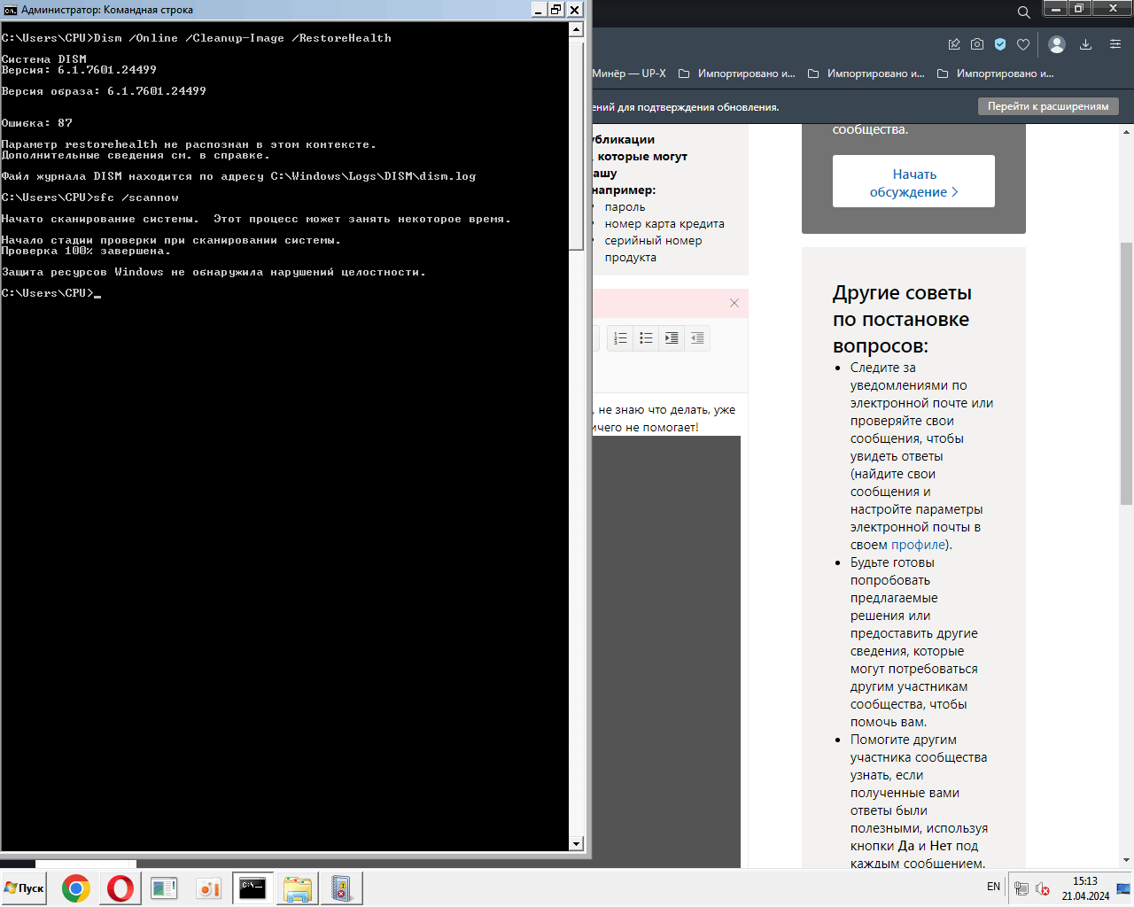Decrease indent in the editor toolbar
The image size is (1134, 907).
coord(697,338)
